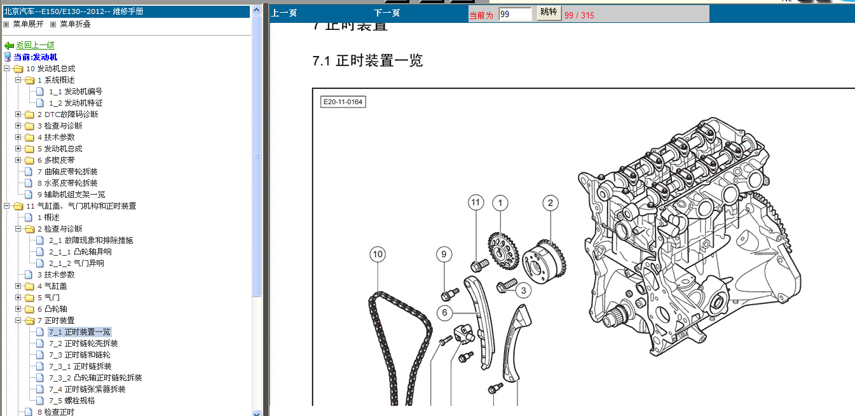Click the folder icon of 3 检查与诊断
Screen dimensions: 855x416
(x=29, y=126)
